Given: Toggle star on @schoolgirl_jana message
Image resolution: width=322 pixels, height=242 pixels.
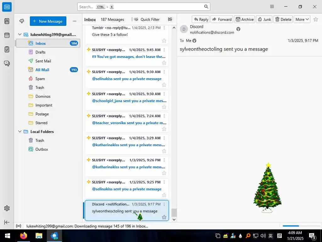Looking at the screenshot, I should tap(164, 107).
